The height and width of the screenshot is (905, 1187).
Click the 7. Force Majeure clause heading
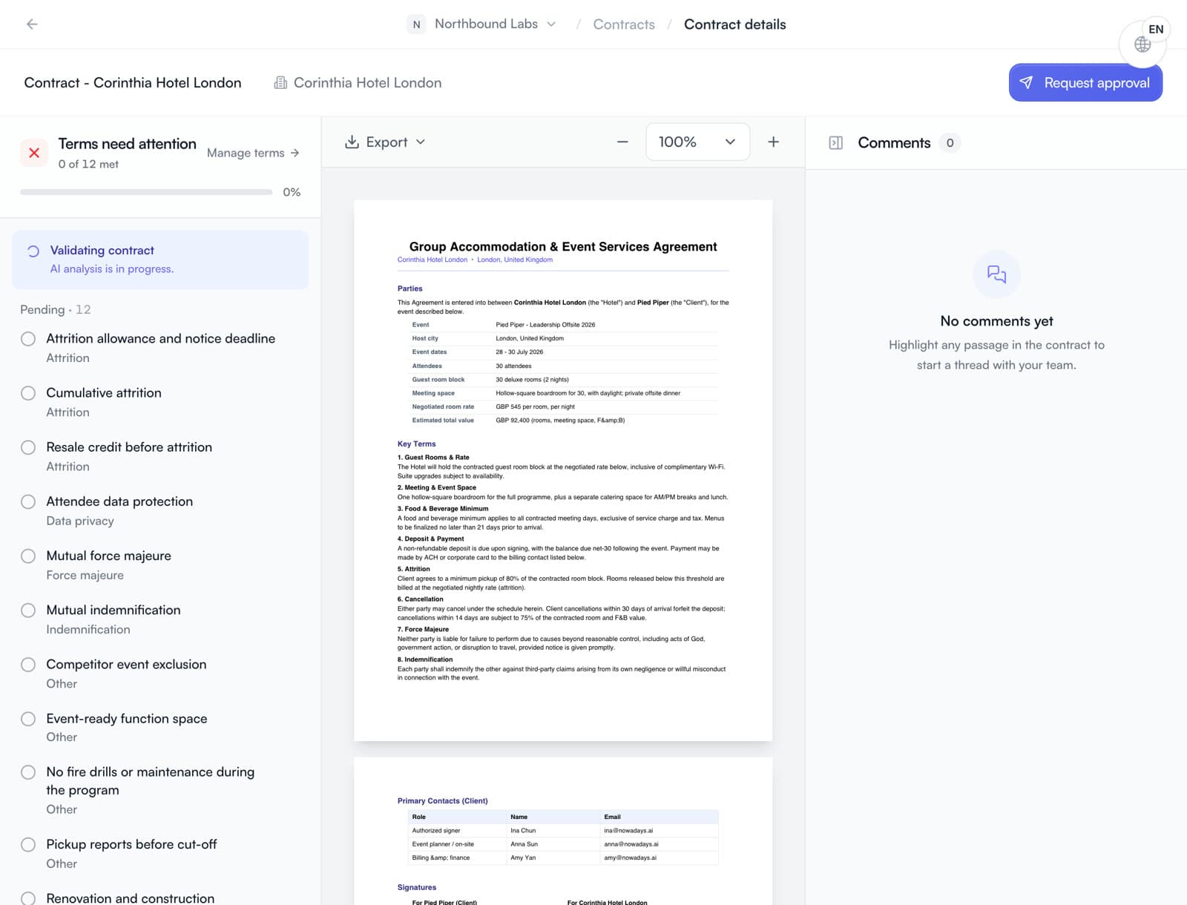point(423,629)
